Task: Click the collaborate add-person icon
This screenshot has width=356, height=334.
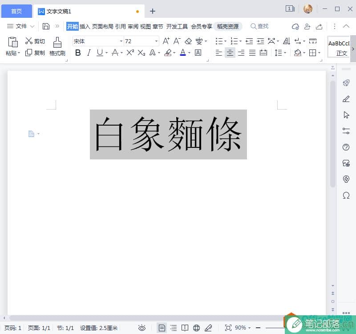Action: (x=307, y=27)
